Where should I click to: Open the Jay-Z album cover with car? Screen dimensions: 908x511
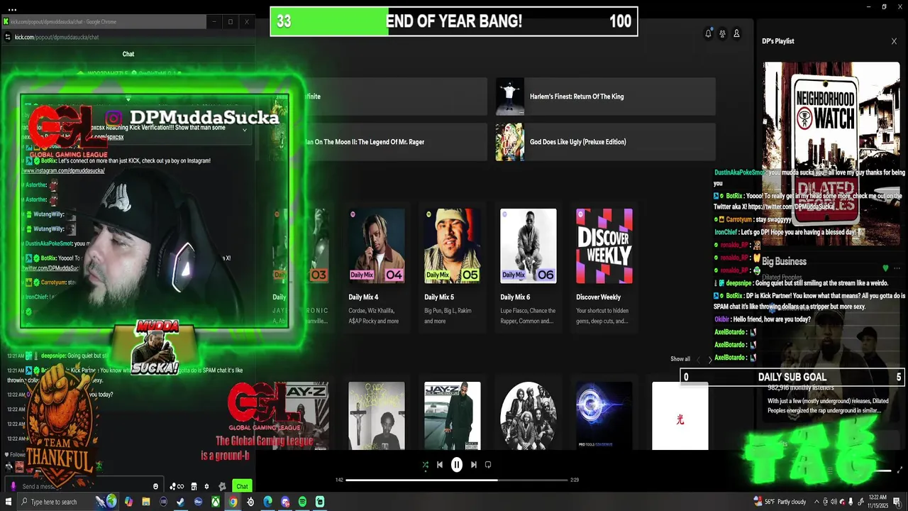pyautogui.click(x=453, y=416)
